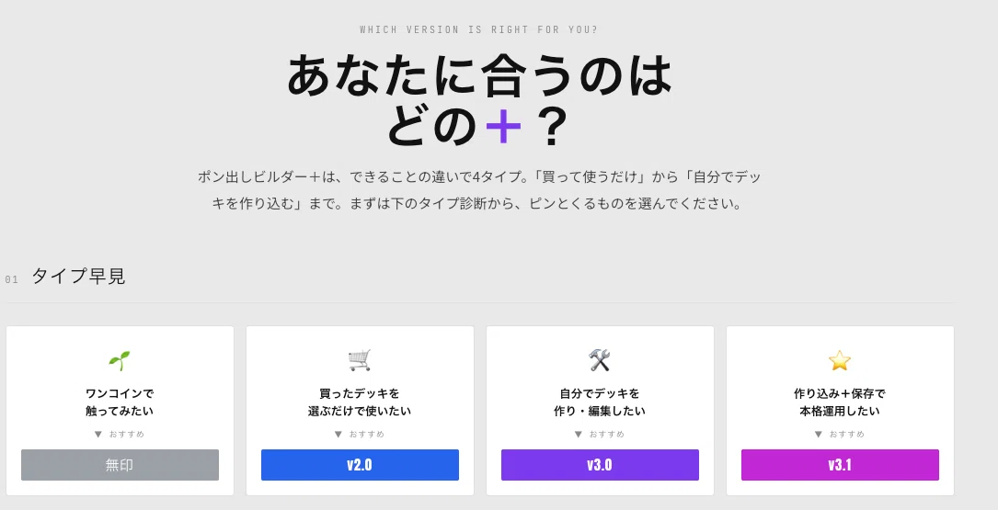Click the おすすめ arrow above v2.0
The width and height of the screenshot is (998, 510).
click(x=338, y=435)
